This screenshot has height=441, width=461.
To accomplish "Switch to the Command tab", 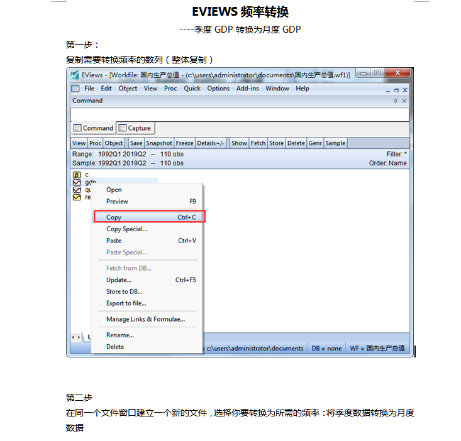I will 94,128.
